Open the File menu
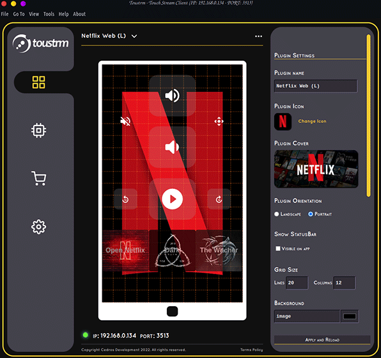Viewport: 381px width, 358px height. coord(4,14)
